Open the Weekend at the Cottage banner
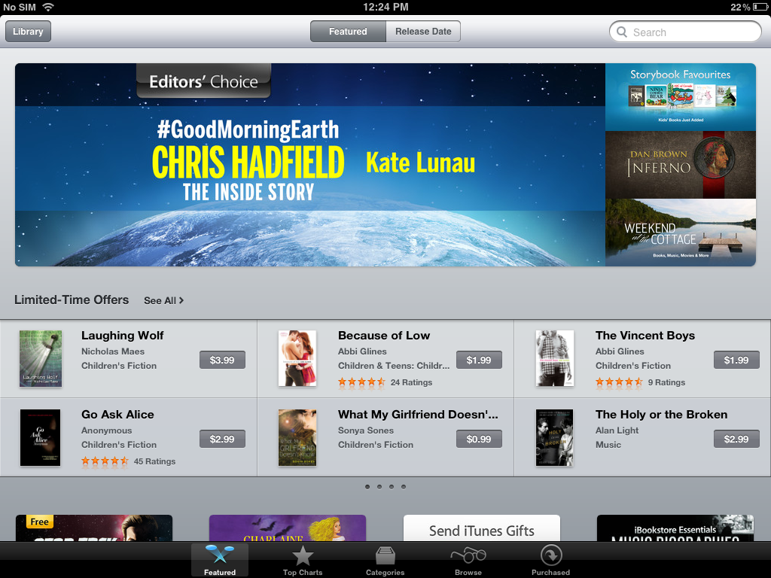 click(681, 233)
